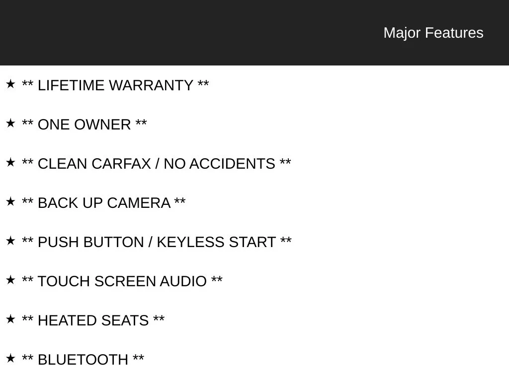Click the star icon beside HEATED SEATS

click(x=10, y=319)
